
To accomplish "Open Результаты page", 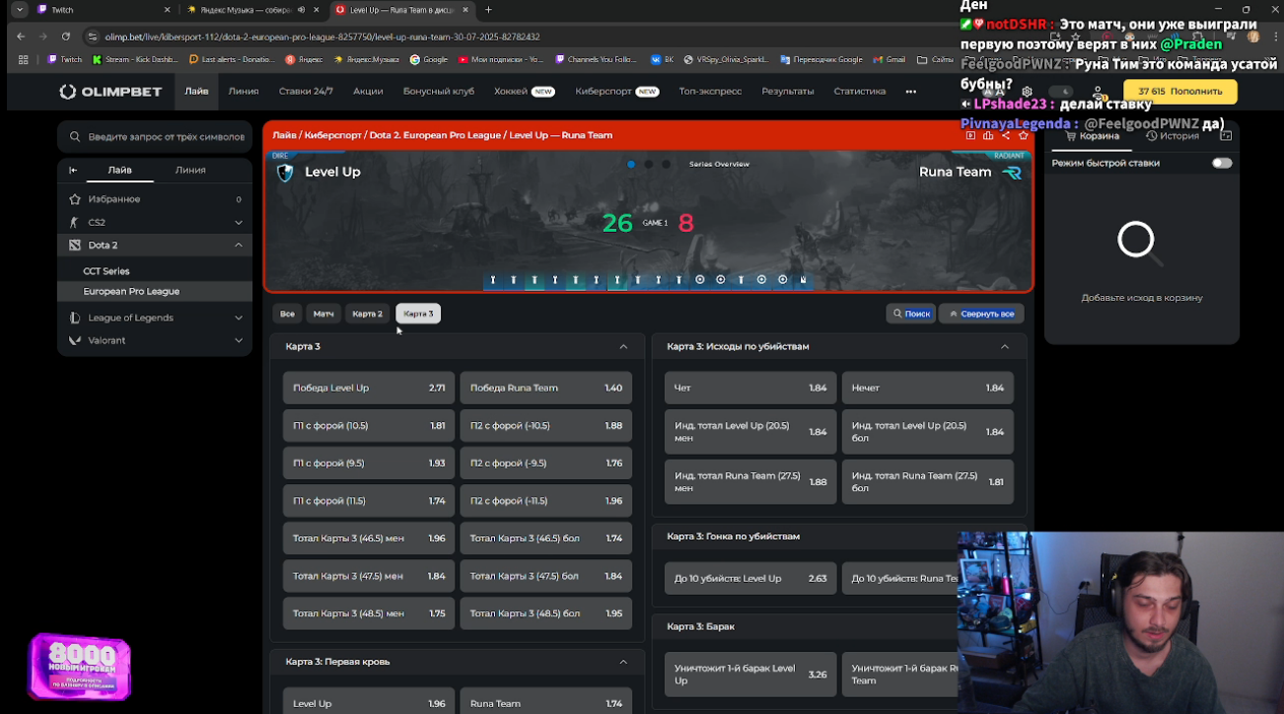I will (787, 91).
